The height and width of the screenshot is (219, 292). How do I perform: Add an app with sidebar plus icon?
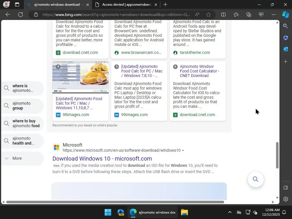coord(285,62)
